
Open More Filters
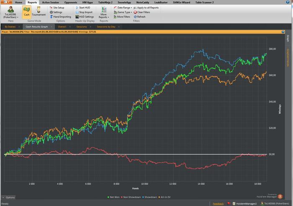(122, 17)
